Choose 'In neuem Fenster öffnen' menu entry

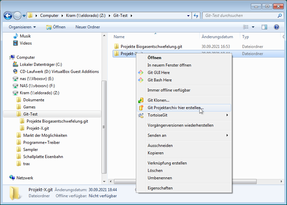point(184,65)
